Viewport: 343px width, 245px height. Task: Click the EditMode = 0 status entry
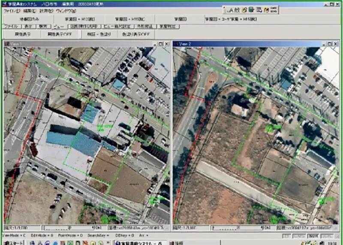click(42, 236)
